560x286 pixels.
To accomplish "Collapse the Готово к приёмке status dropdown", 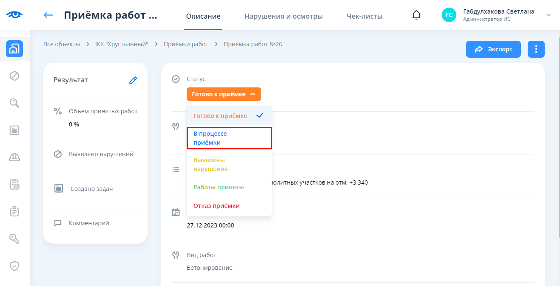I will 224,94.
